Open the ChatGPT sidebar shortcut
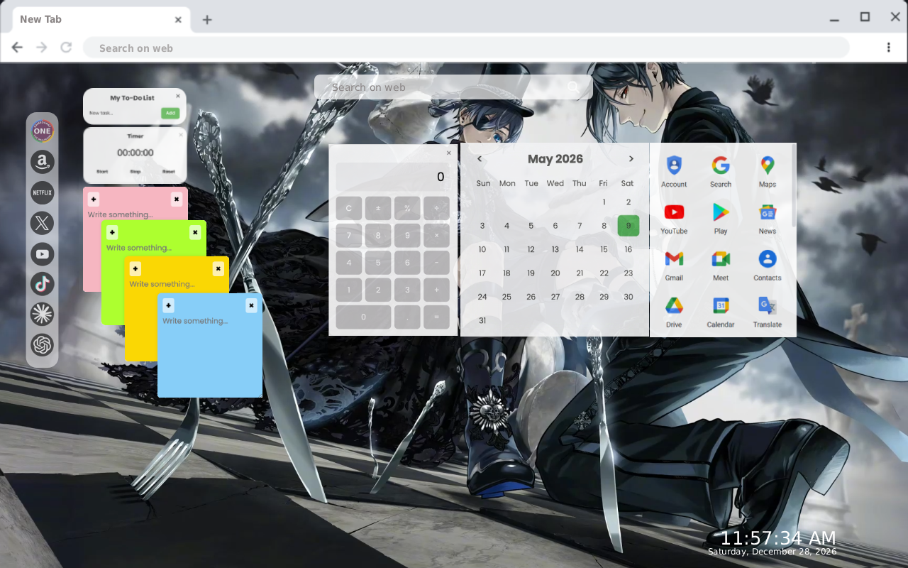 43,345
